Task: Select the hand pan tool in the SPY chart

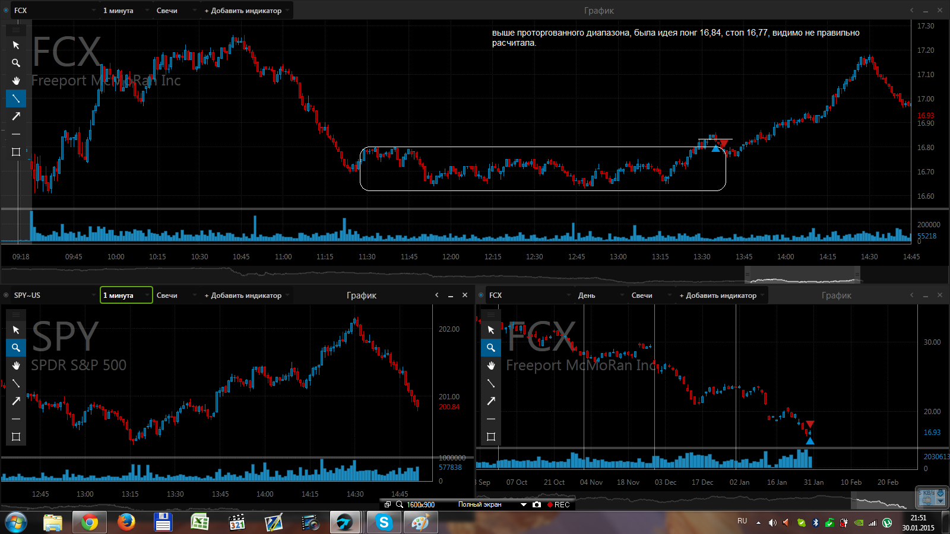Action: pos(16,365)
